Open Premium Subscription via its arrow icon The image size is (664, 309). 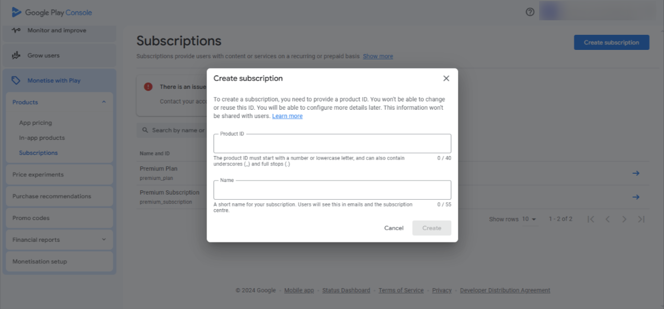point(635,197)
